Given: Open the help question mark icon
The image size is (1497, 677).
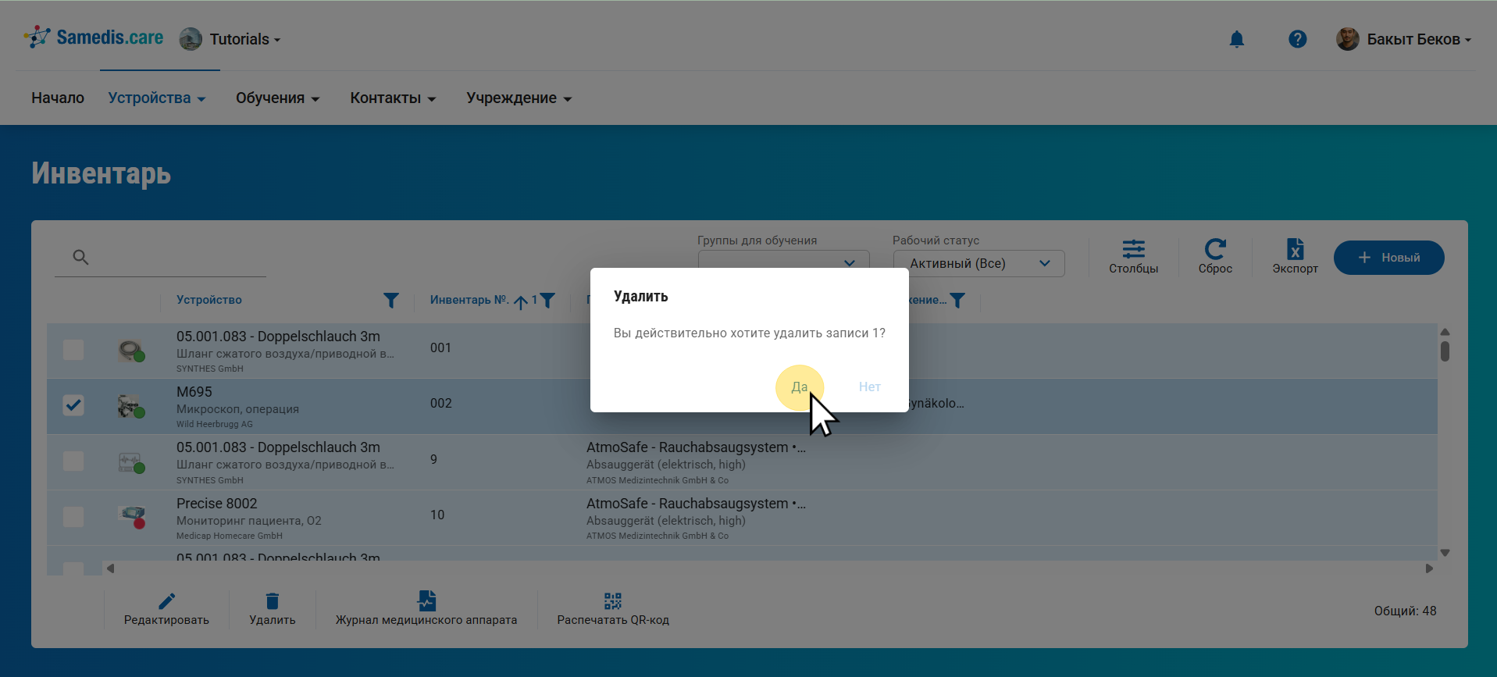Looking at the screenshot, I should point(1297,39).
